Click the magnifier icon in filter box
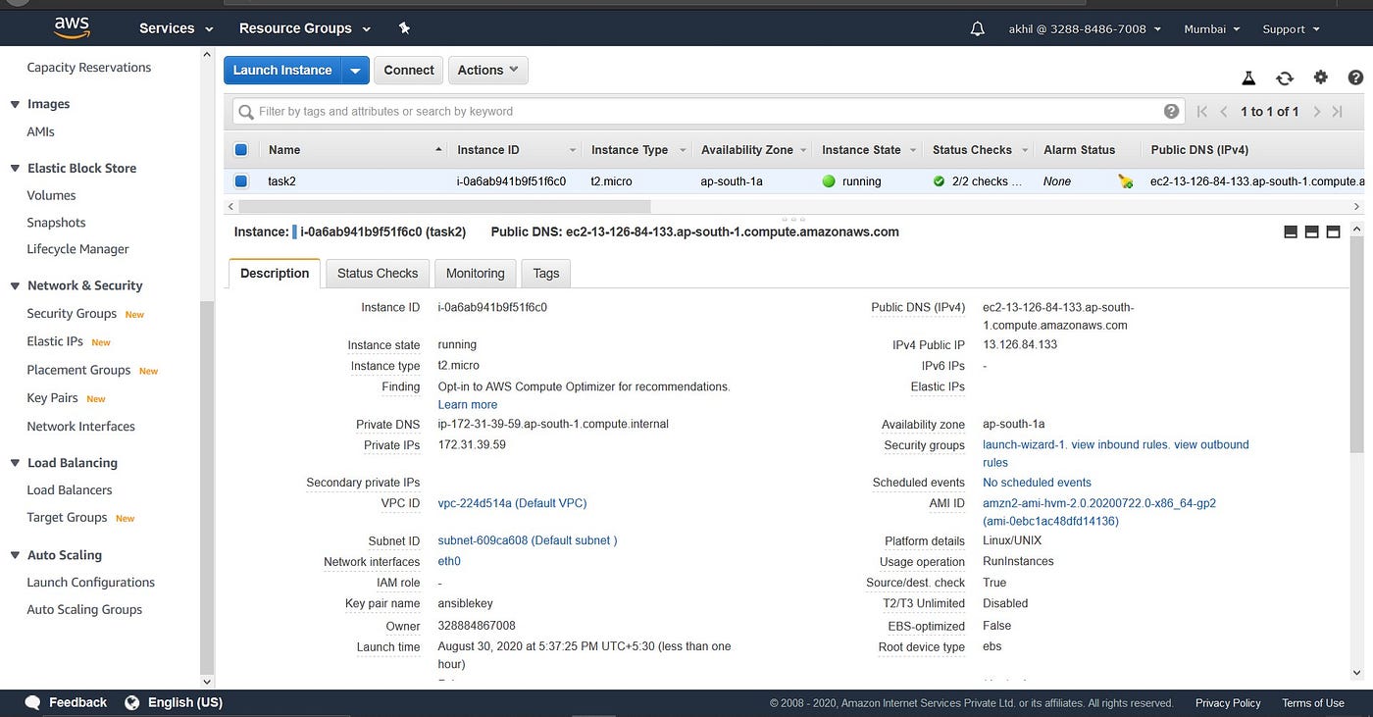1373x717 pixels. pyautogui.click(x=247, y=112)
